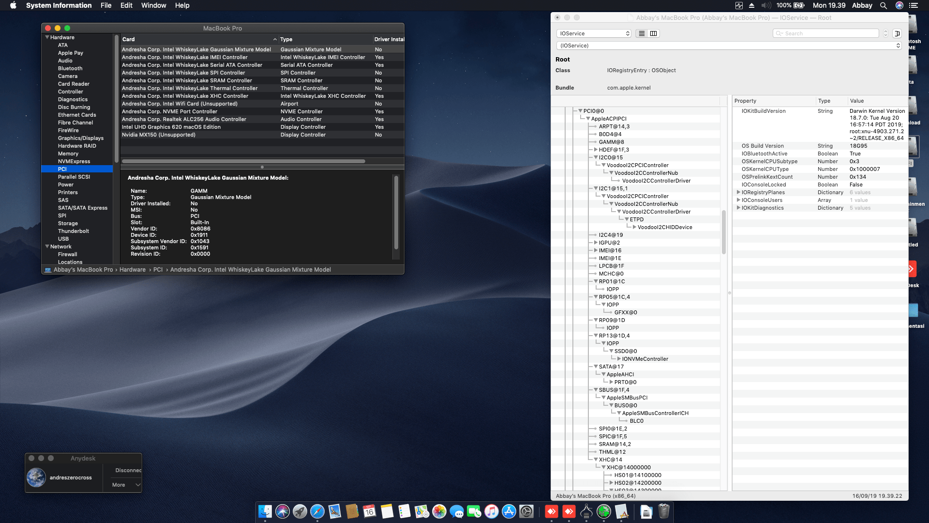Switch to list view in IORegistryExplorer
This screenshot has width=929, height=523.
pyautogui.click(x=642, y=34)
